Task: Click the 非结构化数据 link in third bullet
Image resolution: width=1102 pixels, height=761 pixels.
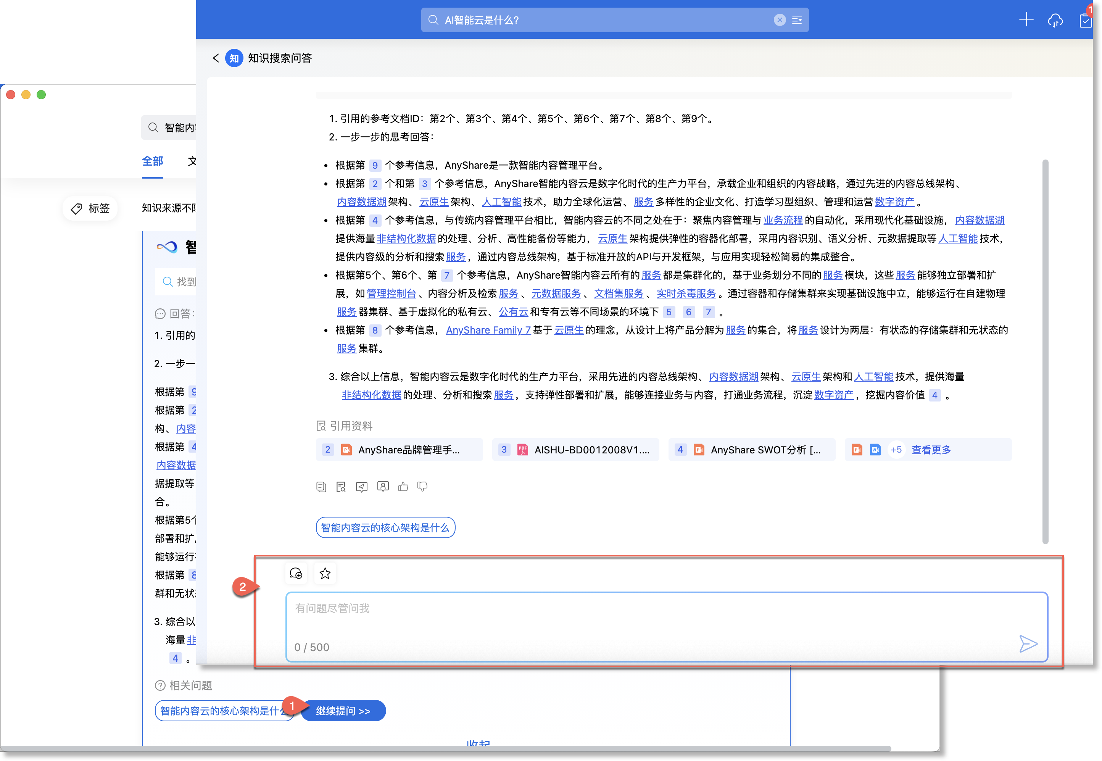Action: point(406,239)
